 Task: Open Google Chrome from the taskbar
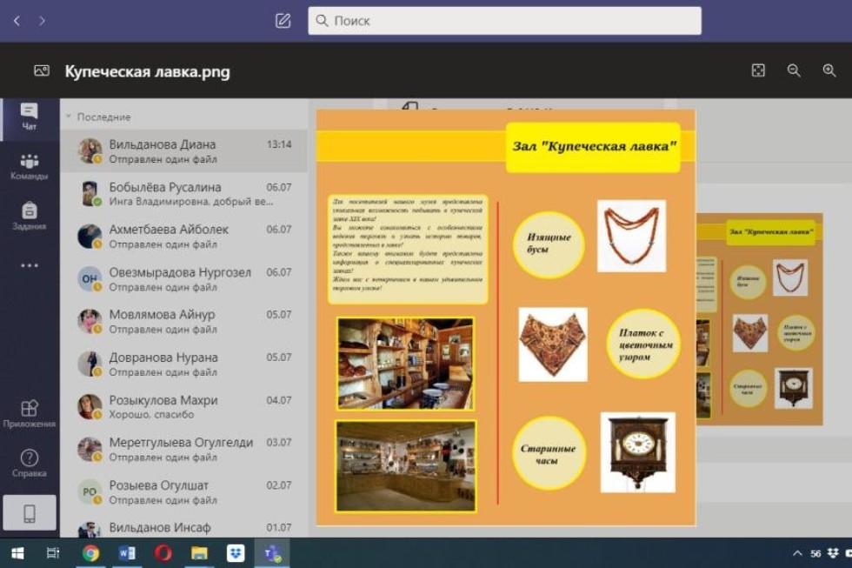90,553
